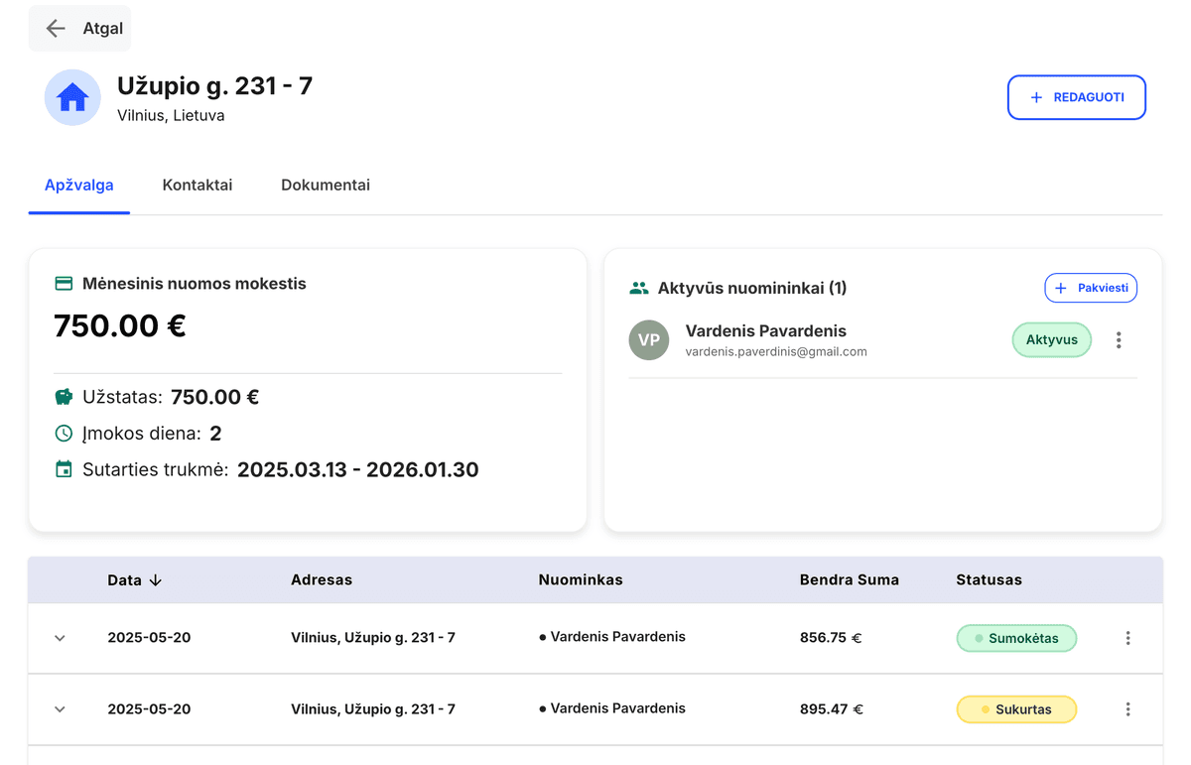Click the 856.75 € amount
The height and width of the screenshot is (765, 1191).
831,638
